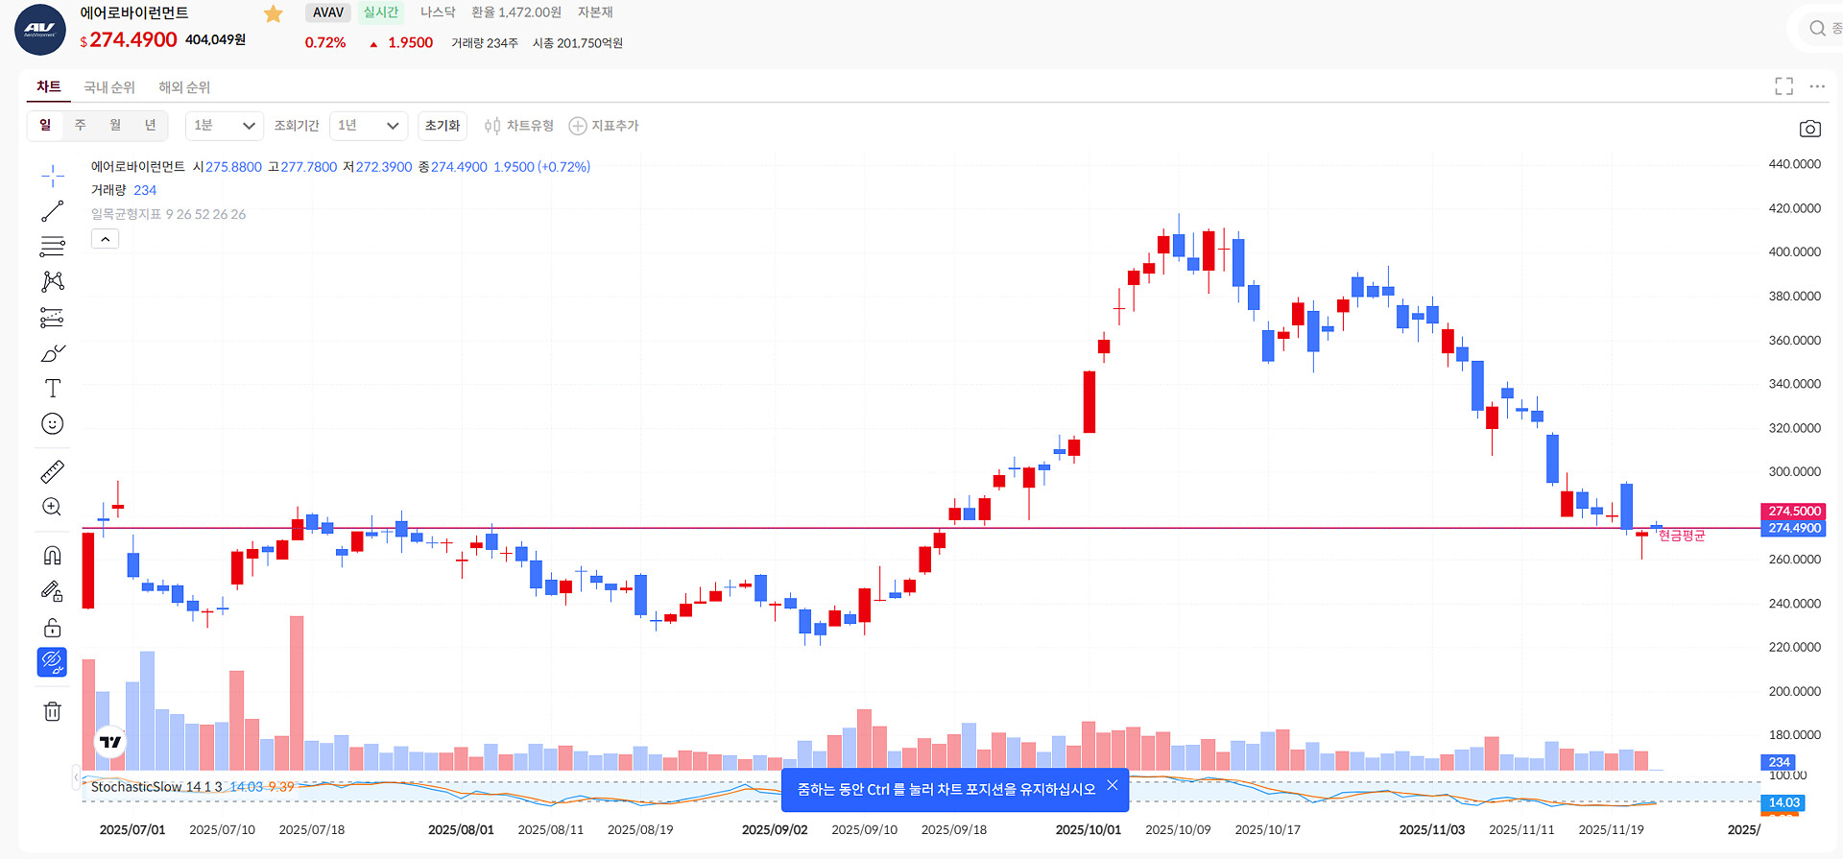Select the horizontal lines drawing tool
The width and height of the screenshot is (1843, 859).
tap(53, 247)
